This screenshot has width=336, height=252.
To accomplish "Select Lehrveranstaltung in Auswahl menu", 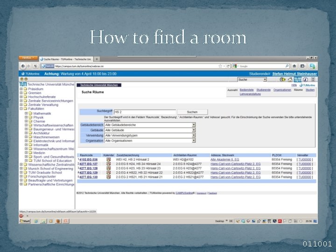I will (250, 94).
